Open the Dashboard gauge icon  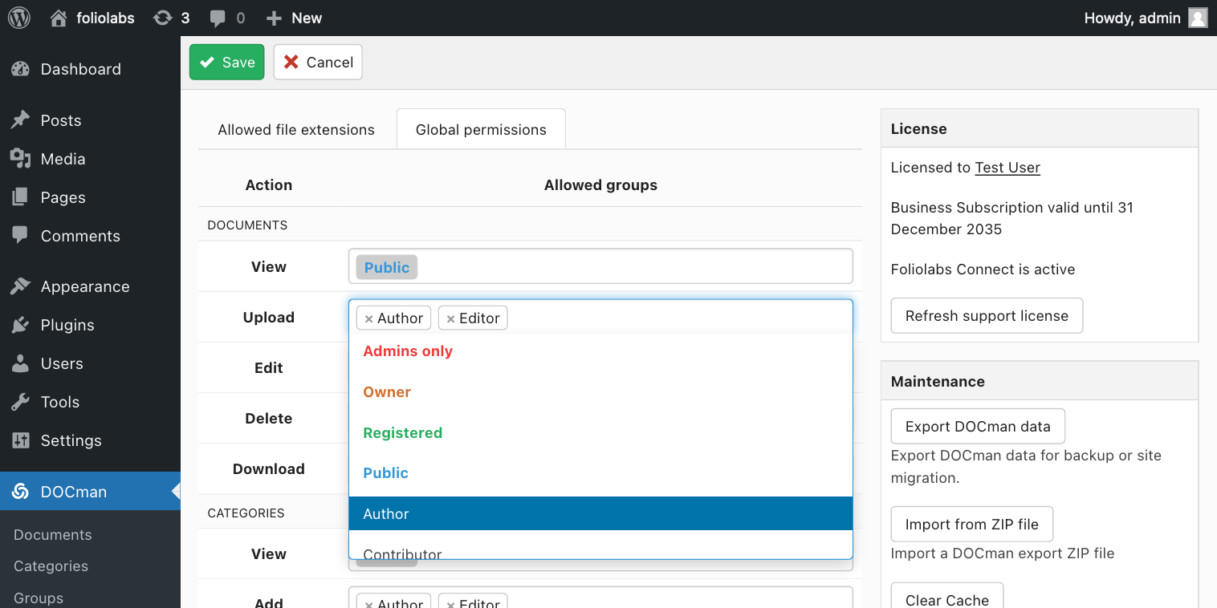(20, 69)
